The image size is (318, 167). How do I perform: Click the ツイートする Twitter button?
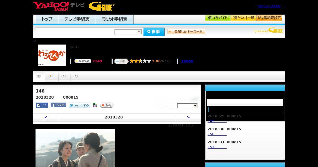coord(79,105)
